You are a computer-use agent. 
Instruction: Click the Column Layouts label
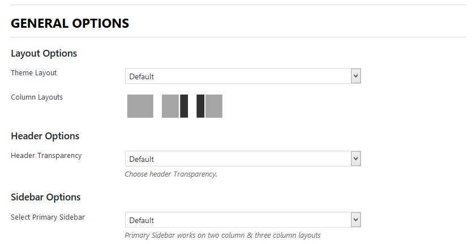37,97
